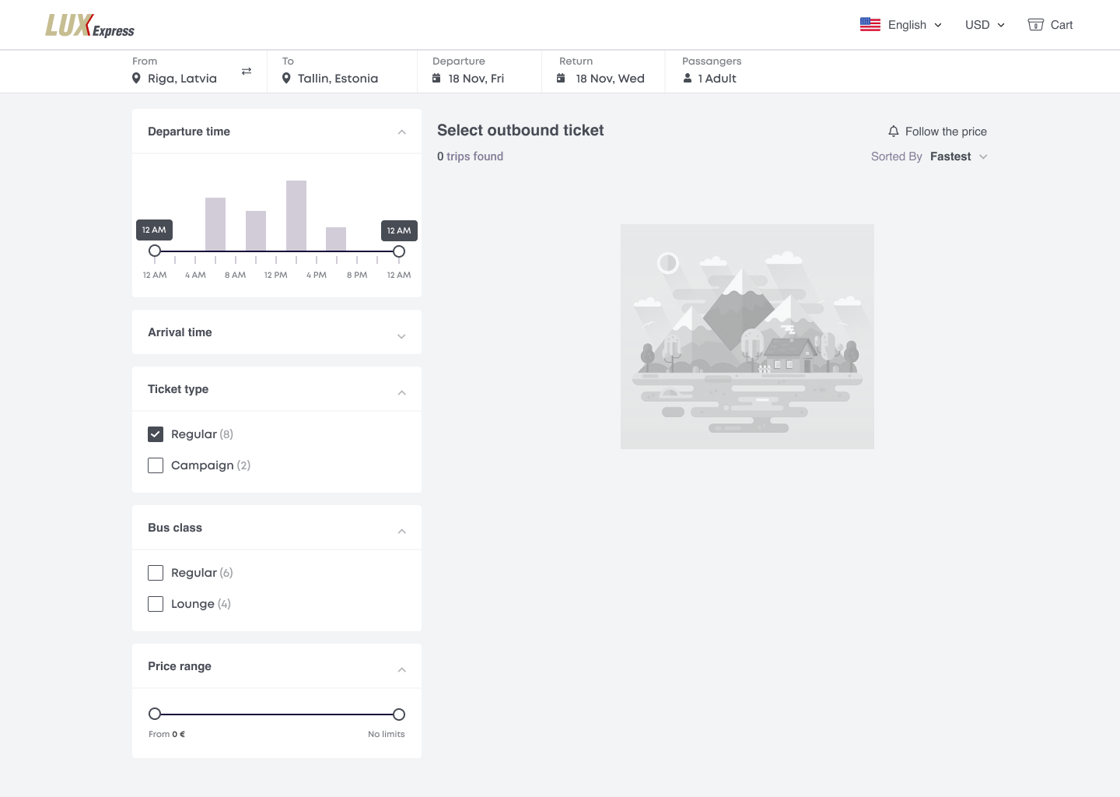Click the price range maximum handle
The image size is (1120, 797).
[x=399, y=714]
